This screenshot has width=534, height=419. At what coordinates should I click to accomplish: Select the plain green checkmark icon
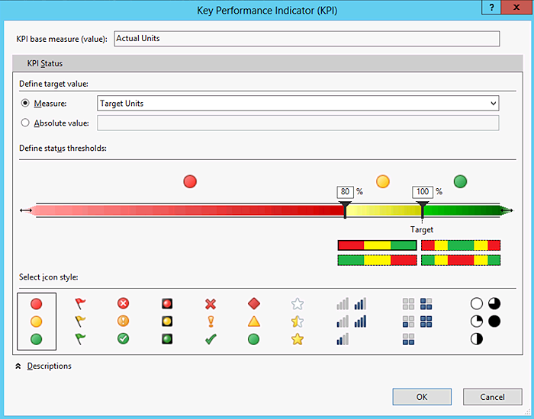click(211, 339)
